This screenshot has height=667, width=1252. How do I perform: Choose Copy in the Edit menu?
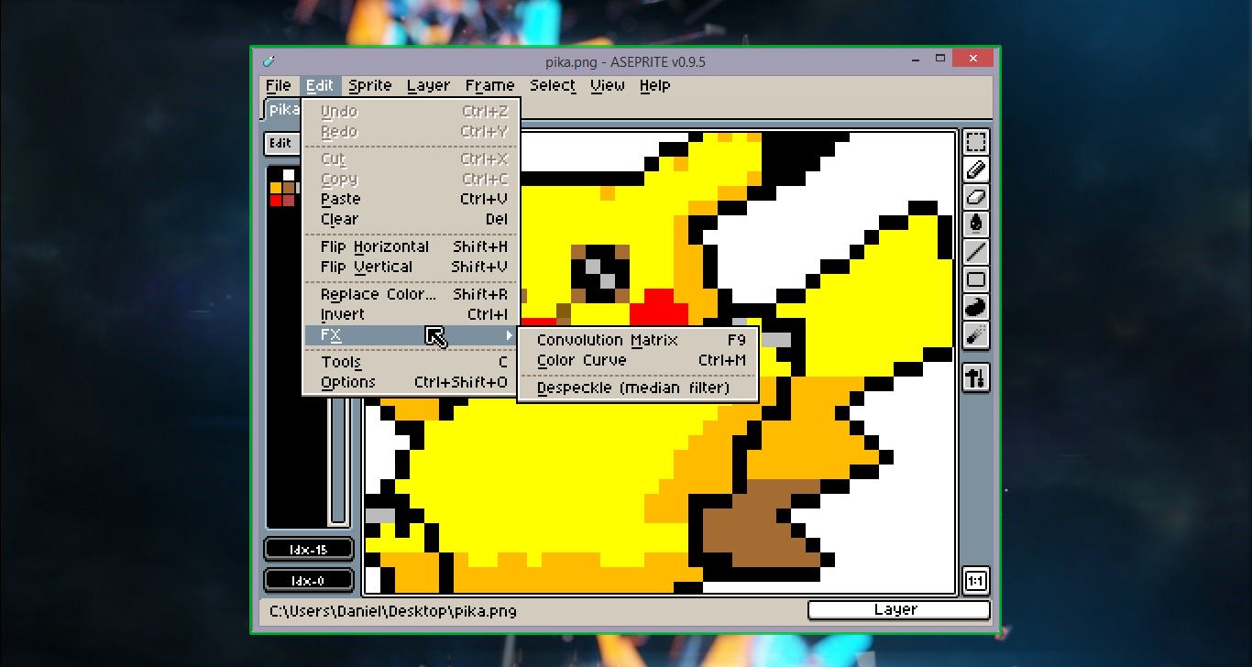(412, 179)
